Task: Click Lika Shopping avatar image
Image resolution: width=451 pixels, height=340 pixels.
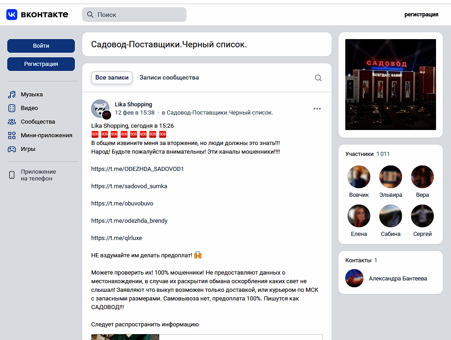Action: click(100, 109)
